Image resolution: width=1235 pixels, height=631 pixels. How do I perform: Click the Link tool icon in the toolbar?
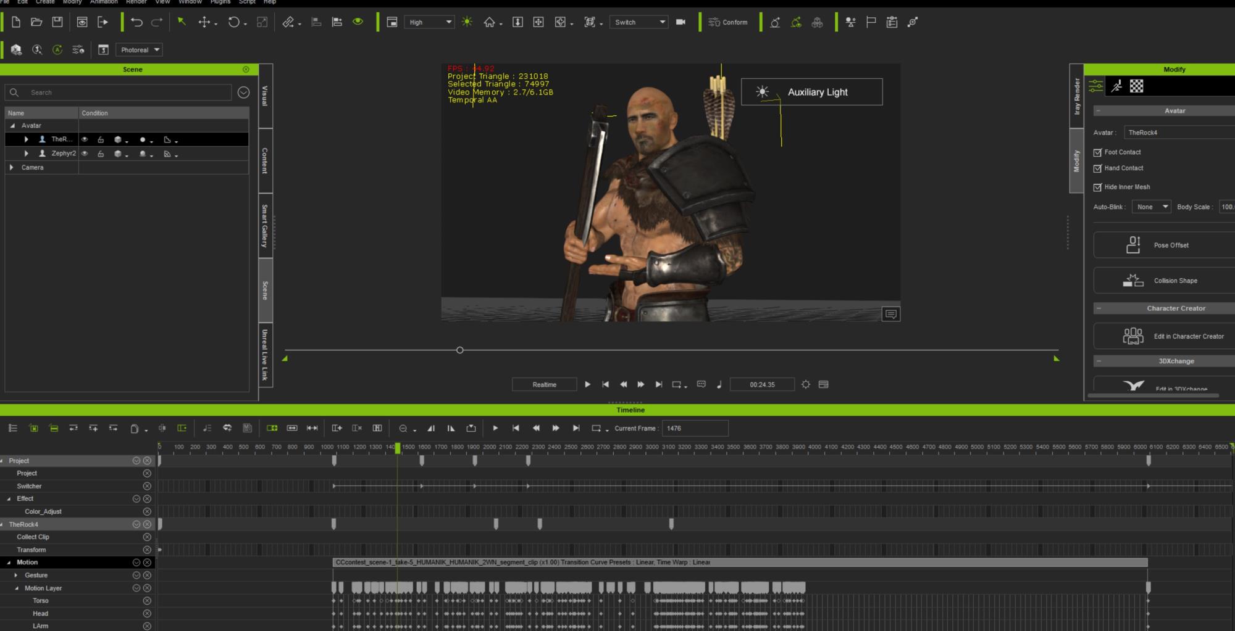coord(288,22)
